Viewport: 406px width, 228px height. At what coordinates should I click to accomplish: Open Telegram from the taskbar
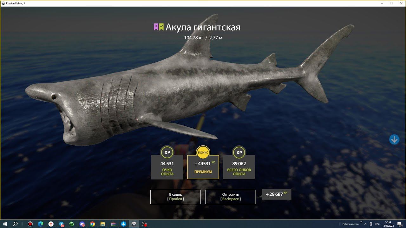coord(61,224)
